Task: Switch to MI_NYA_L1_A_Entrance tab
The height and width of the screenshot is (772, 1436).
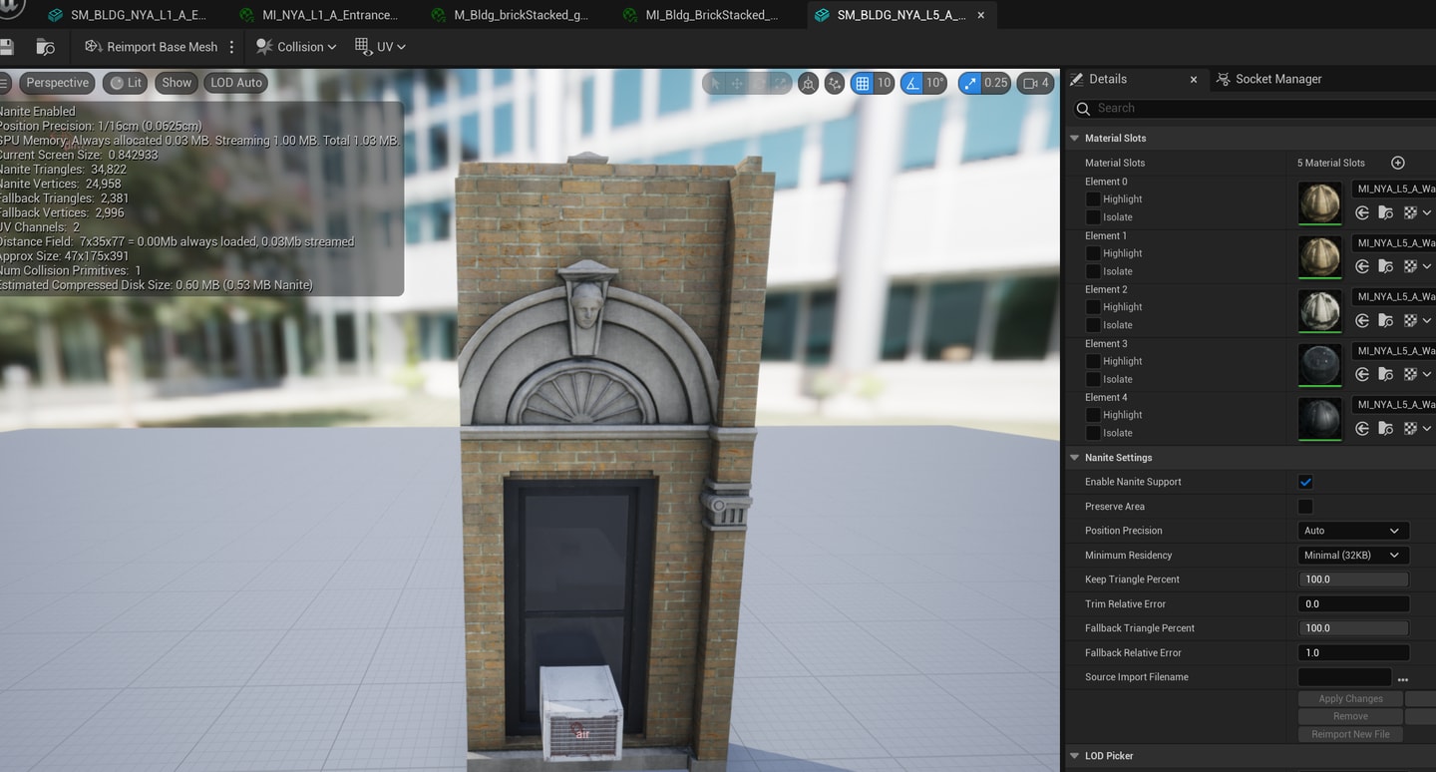Action: 319,15
